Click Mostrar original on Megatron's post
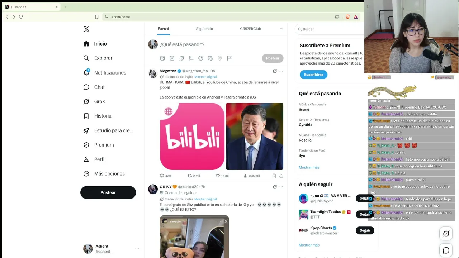 (x=205, y=77)
